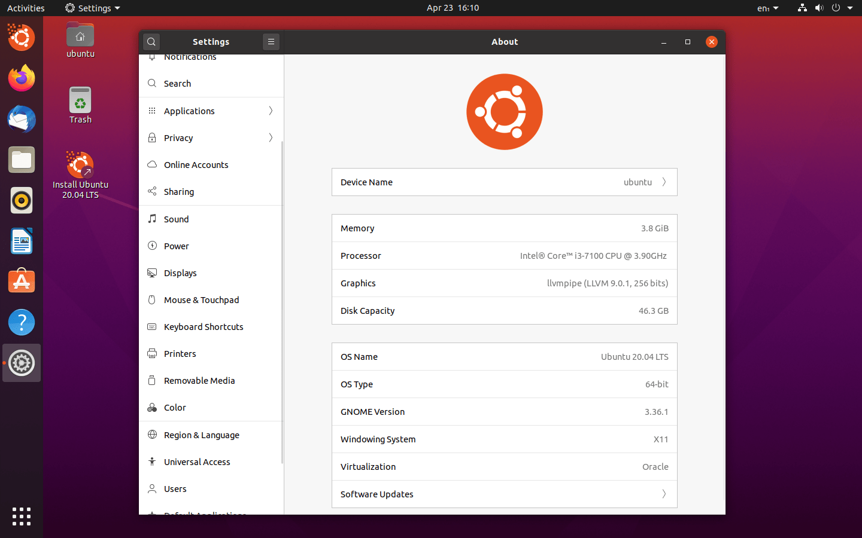
Task: Click the Displays monitor icon
Action: 152,273
